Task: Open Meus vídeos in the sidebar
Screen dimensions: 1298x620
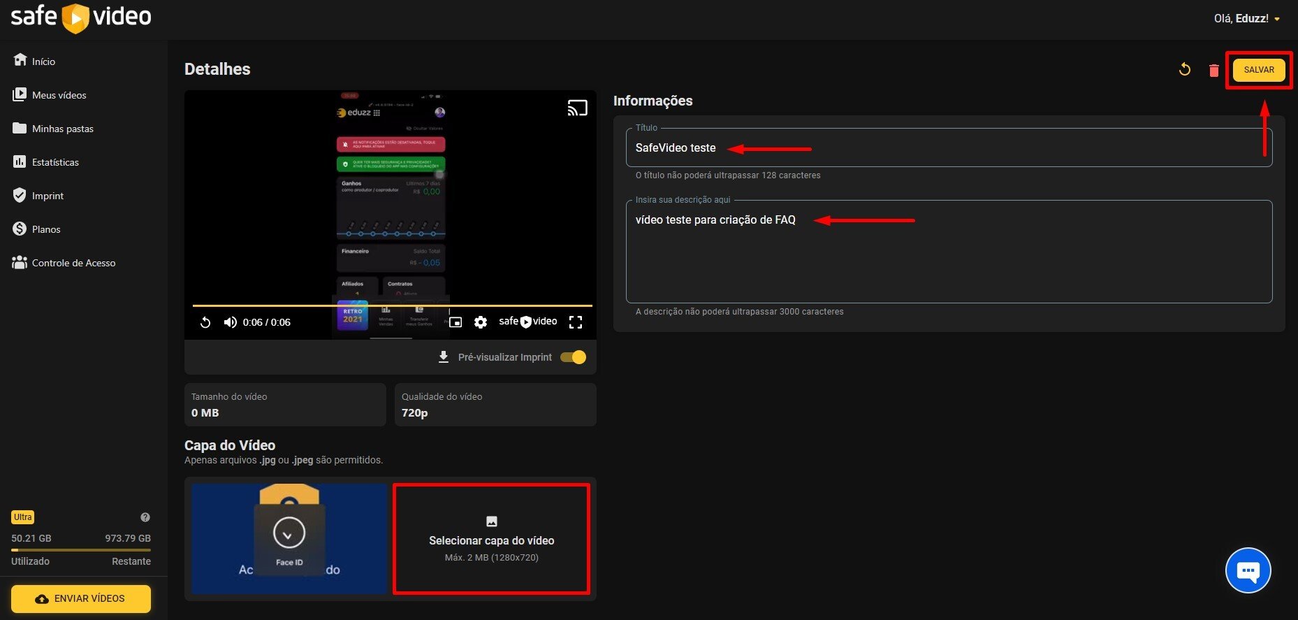Action: click(59, 95)
